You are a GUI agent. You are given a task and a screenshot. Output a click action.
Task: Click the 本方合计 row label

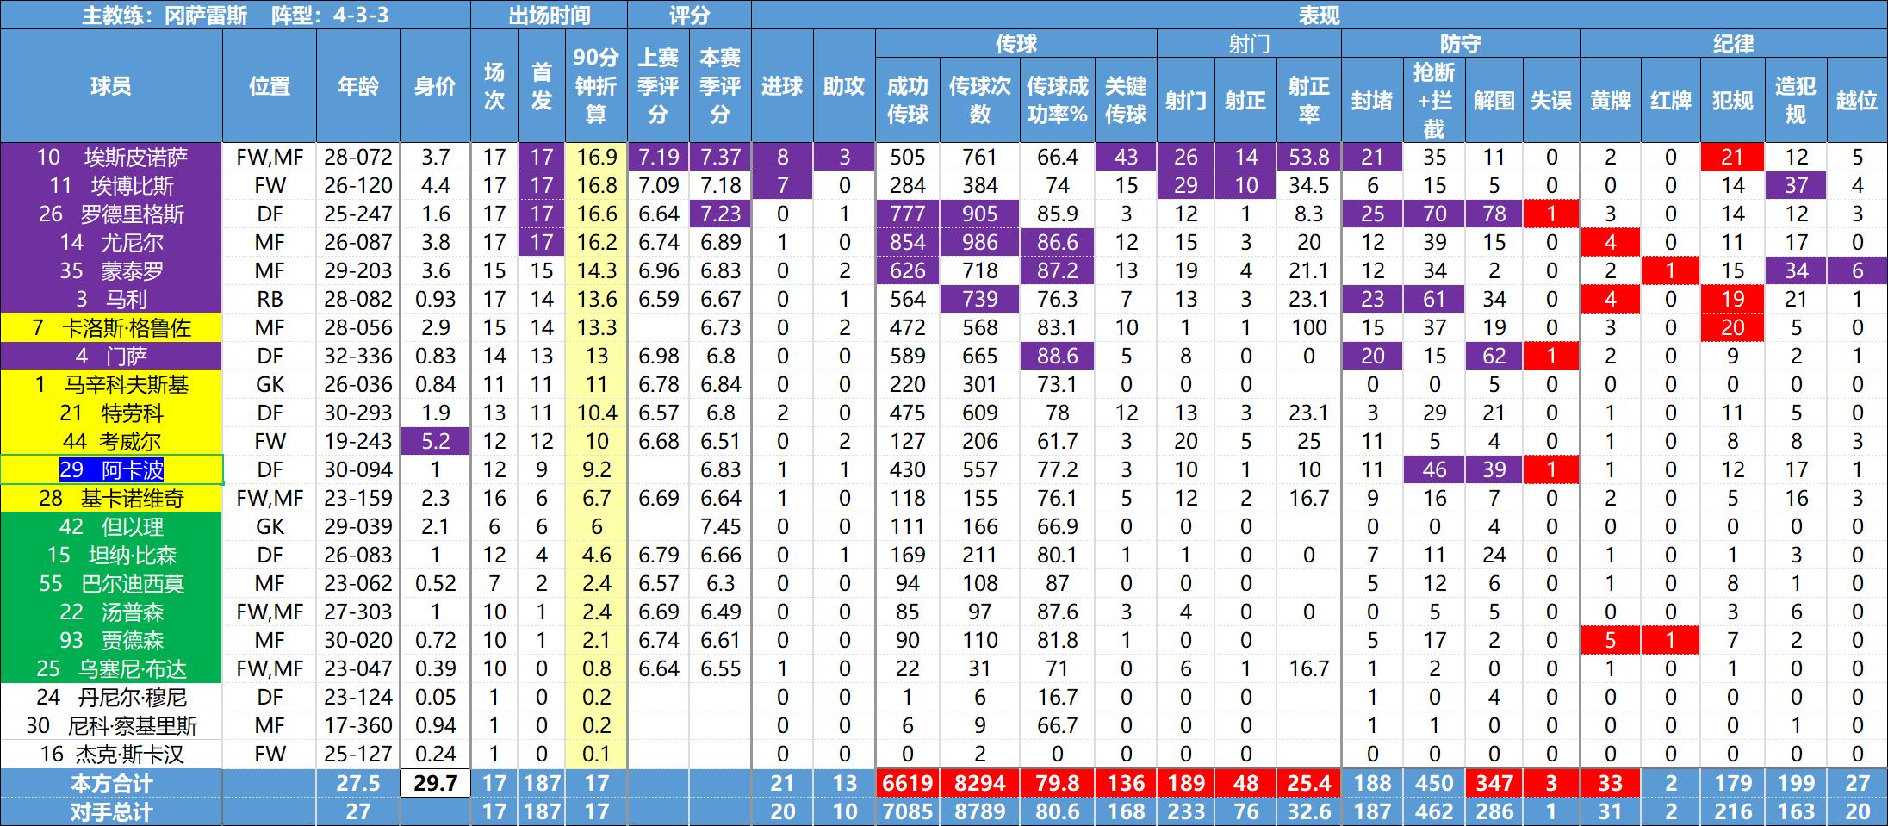111,783
